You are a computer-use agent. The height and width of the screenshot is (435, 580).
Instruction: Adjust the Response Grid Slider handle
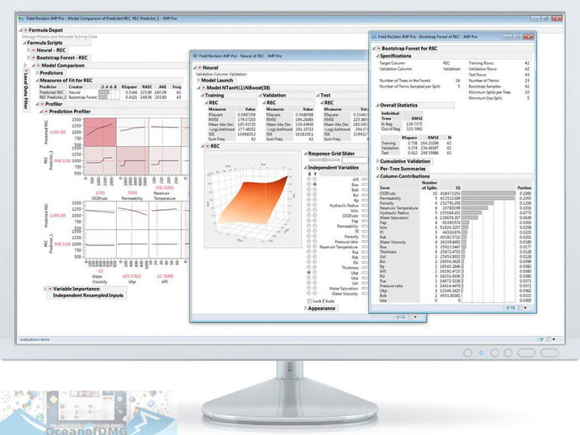pos(324,160)
